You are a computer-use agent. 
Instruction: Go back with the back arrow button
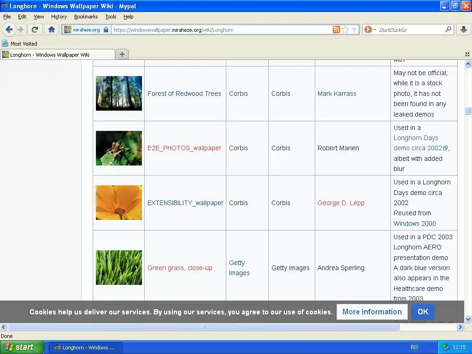coord(9,29)
